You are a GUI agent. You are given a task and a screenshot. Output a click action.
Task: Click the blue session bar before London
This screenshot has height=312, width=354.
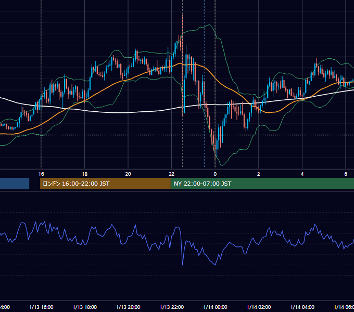pos(15,184)
